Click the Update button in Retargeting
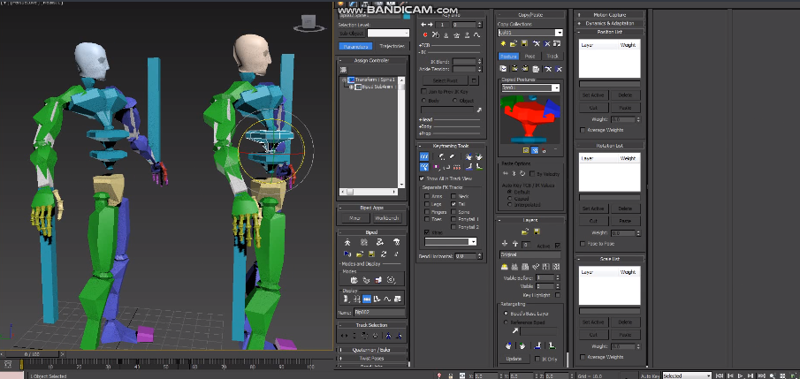Viewport: 800px width, 379px height. [514, 359]
